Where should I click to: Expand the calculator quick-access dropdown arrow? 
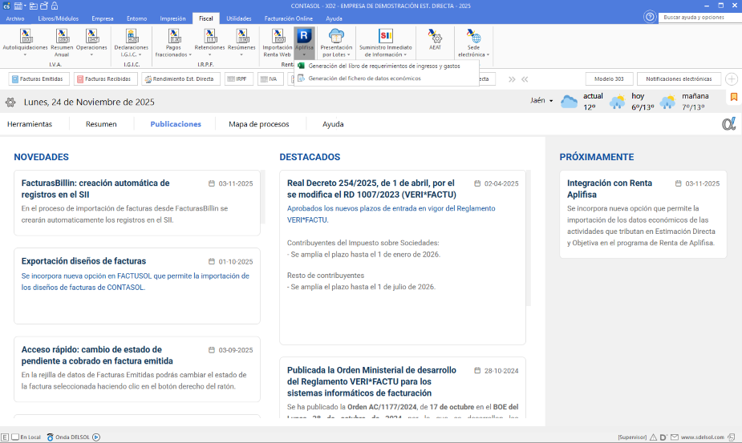[x=25, y=6]
